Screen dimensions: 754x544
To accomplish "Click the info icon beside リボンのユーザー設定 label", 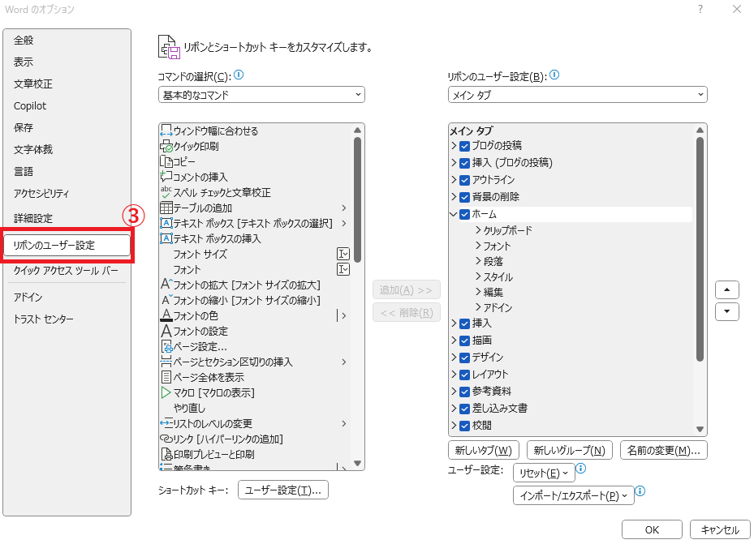I will pos(554,75).
